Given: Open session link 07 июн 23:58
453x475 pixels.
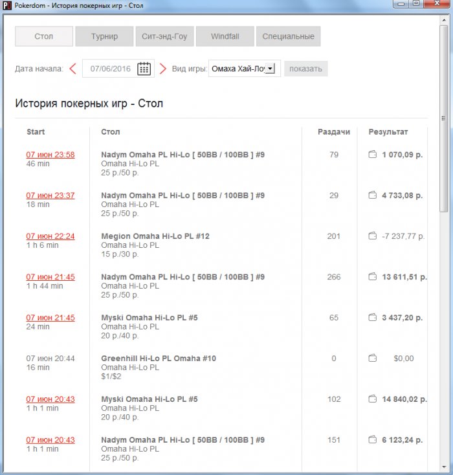Looking at the screenshot, I should (x=50, y=155).
